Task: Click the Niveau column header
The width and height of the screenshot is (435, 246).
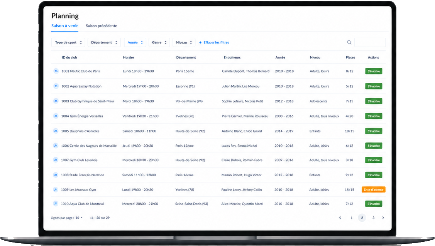Action: point(315,58)
